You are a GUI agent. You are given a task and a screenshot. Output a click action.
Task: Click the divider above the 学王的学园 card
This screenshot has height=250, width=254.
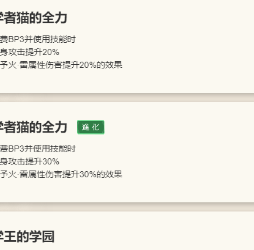point(127,207)
